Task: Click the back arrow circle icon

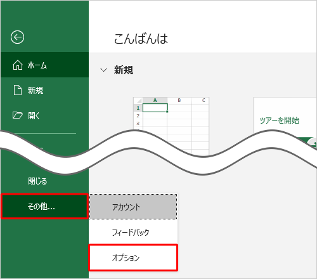Action: [17, 37]
